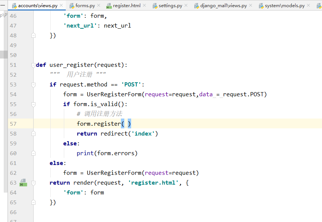Click the 用户注册 docstring on line 52
The image size is (322, 222).
(79, 74)
